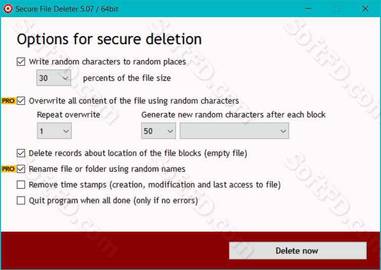Uncheck Rename file or folder using random names
This screenshot has width=381, height=270.
tap(21, 169)
